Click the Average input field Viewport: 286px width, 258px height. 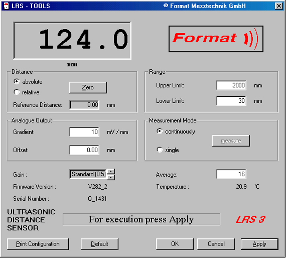[x=231, y=174]
